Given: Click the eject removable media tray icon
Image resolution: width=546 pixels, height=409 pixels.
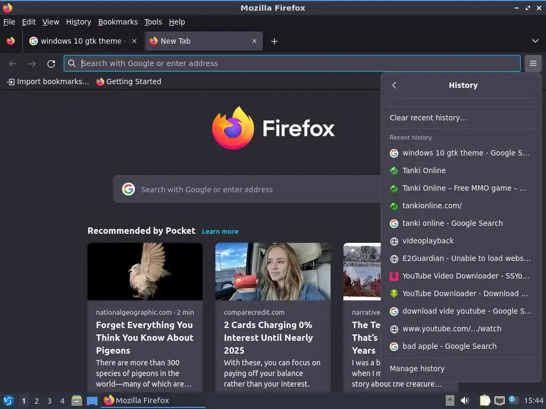Looking at the screenshot, I should pyautogui.click(x=450, y=400).
